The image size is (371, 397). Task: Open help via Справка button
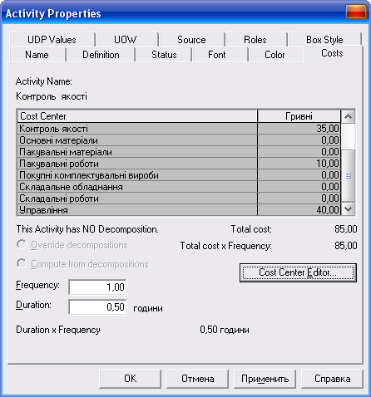tap(332, 379)
